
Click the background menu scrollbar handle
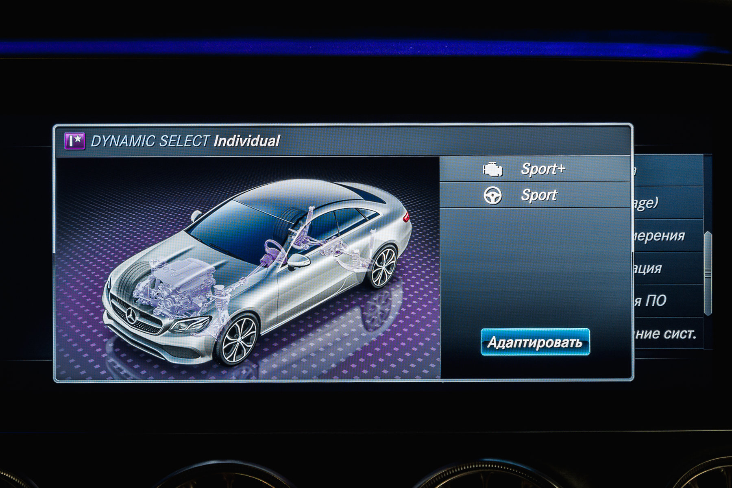click(x=708, y=273)
